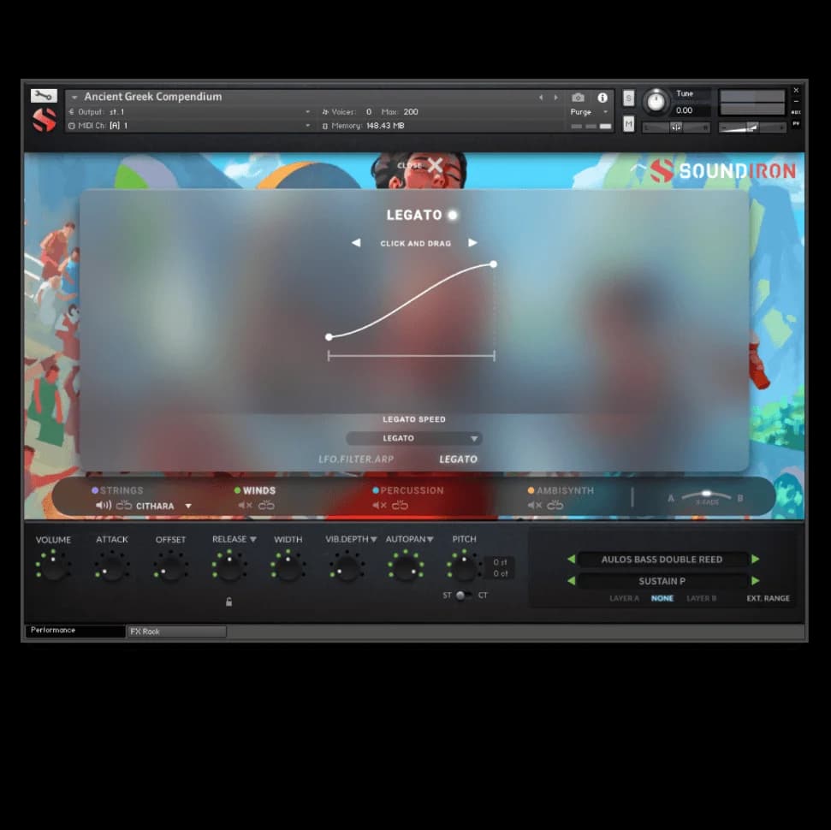Image resolution: width=831 pixels, height=830 pixels.
Task: Click the EXT. RANGE button
Action: point(768,598)
